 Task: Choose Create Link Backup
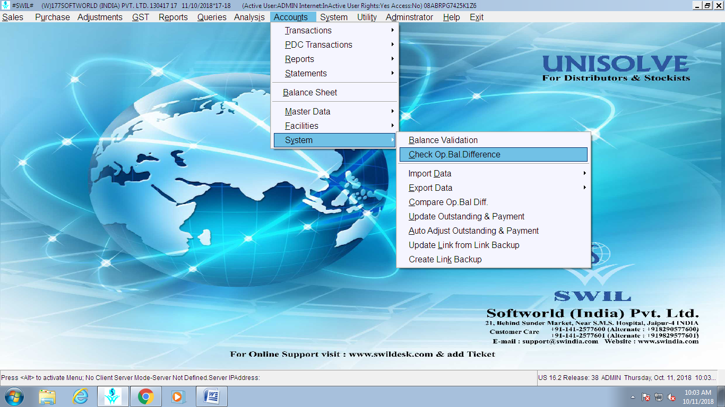(494, 259)
